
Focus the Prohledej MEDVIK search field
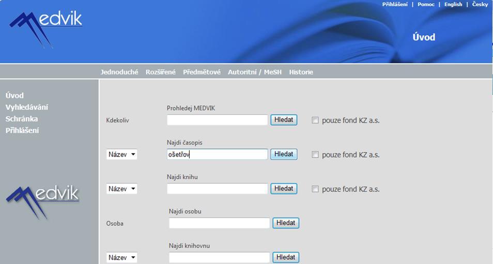(217, 120)
